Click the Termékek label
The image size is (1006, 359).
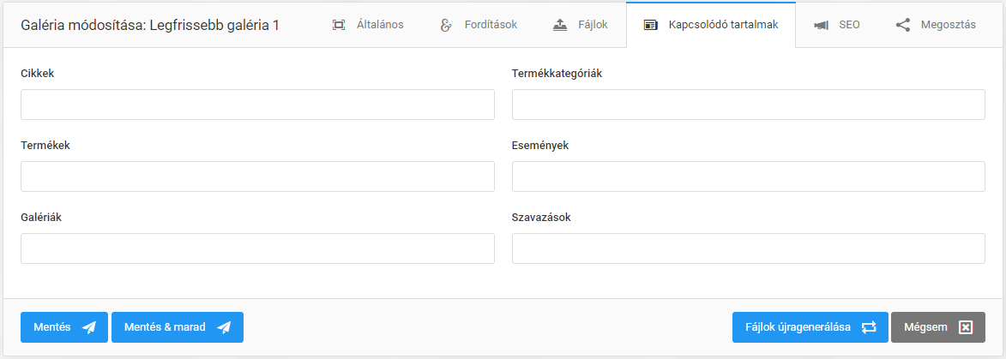click(45, 146)
